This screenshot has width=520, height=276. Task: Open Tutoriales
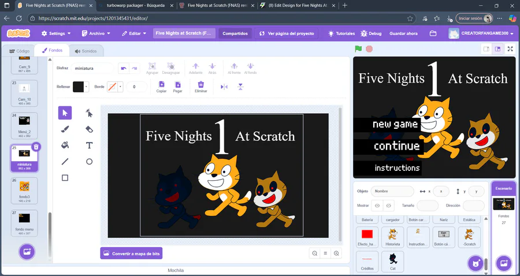tap(341, 33)
